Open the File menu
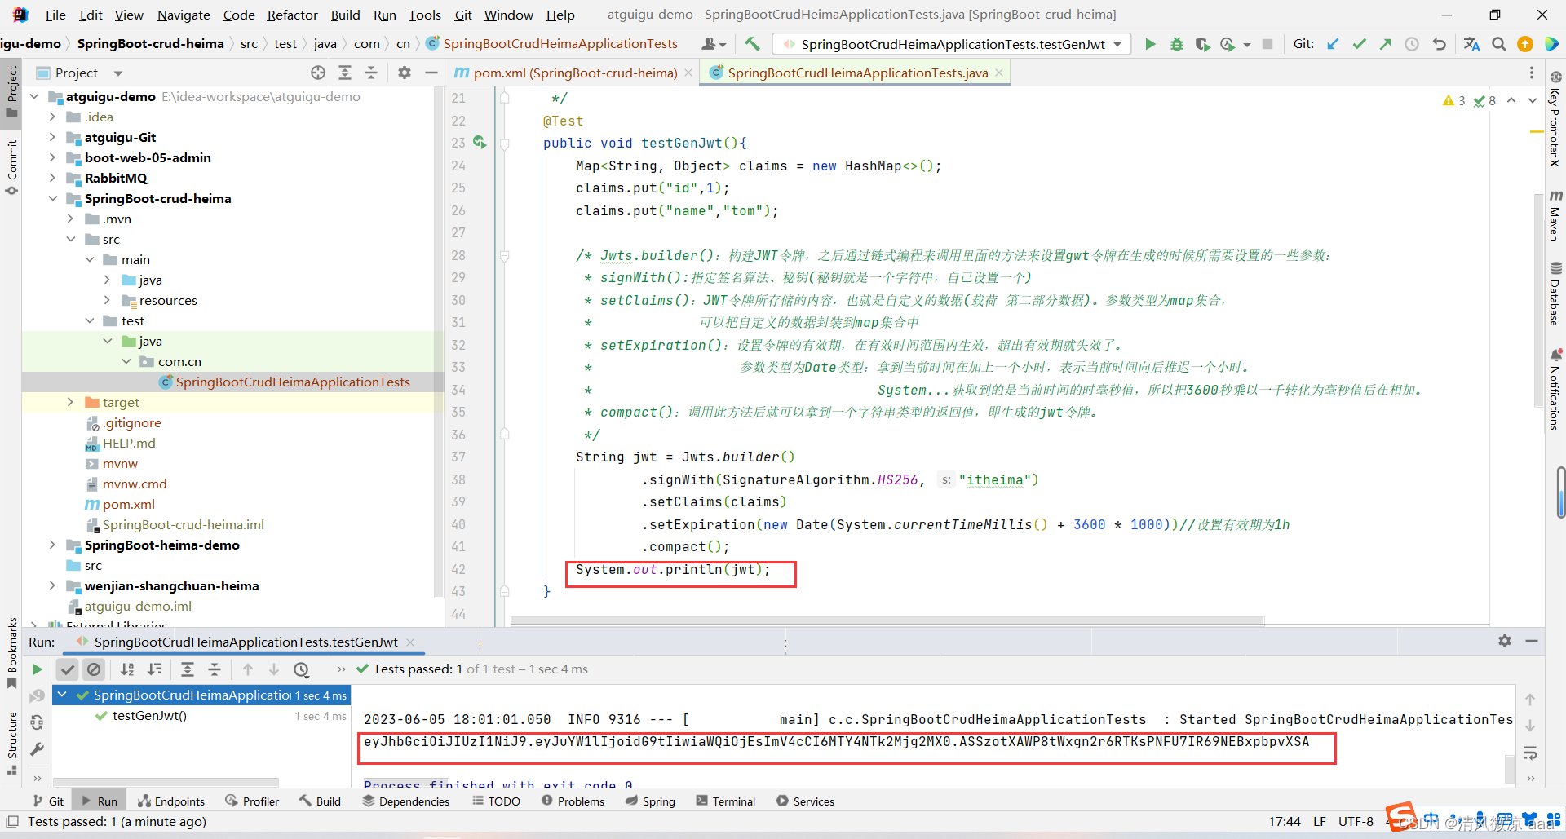The image size is (1566, 839). (55, 15)
